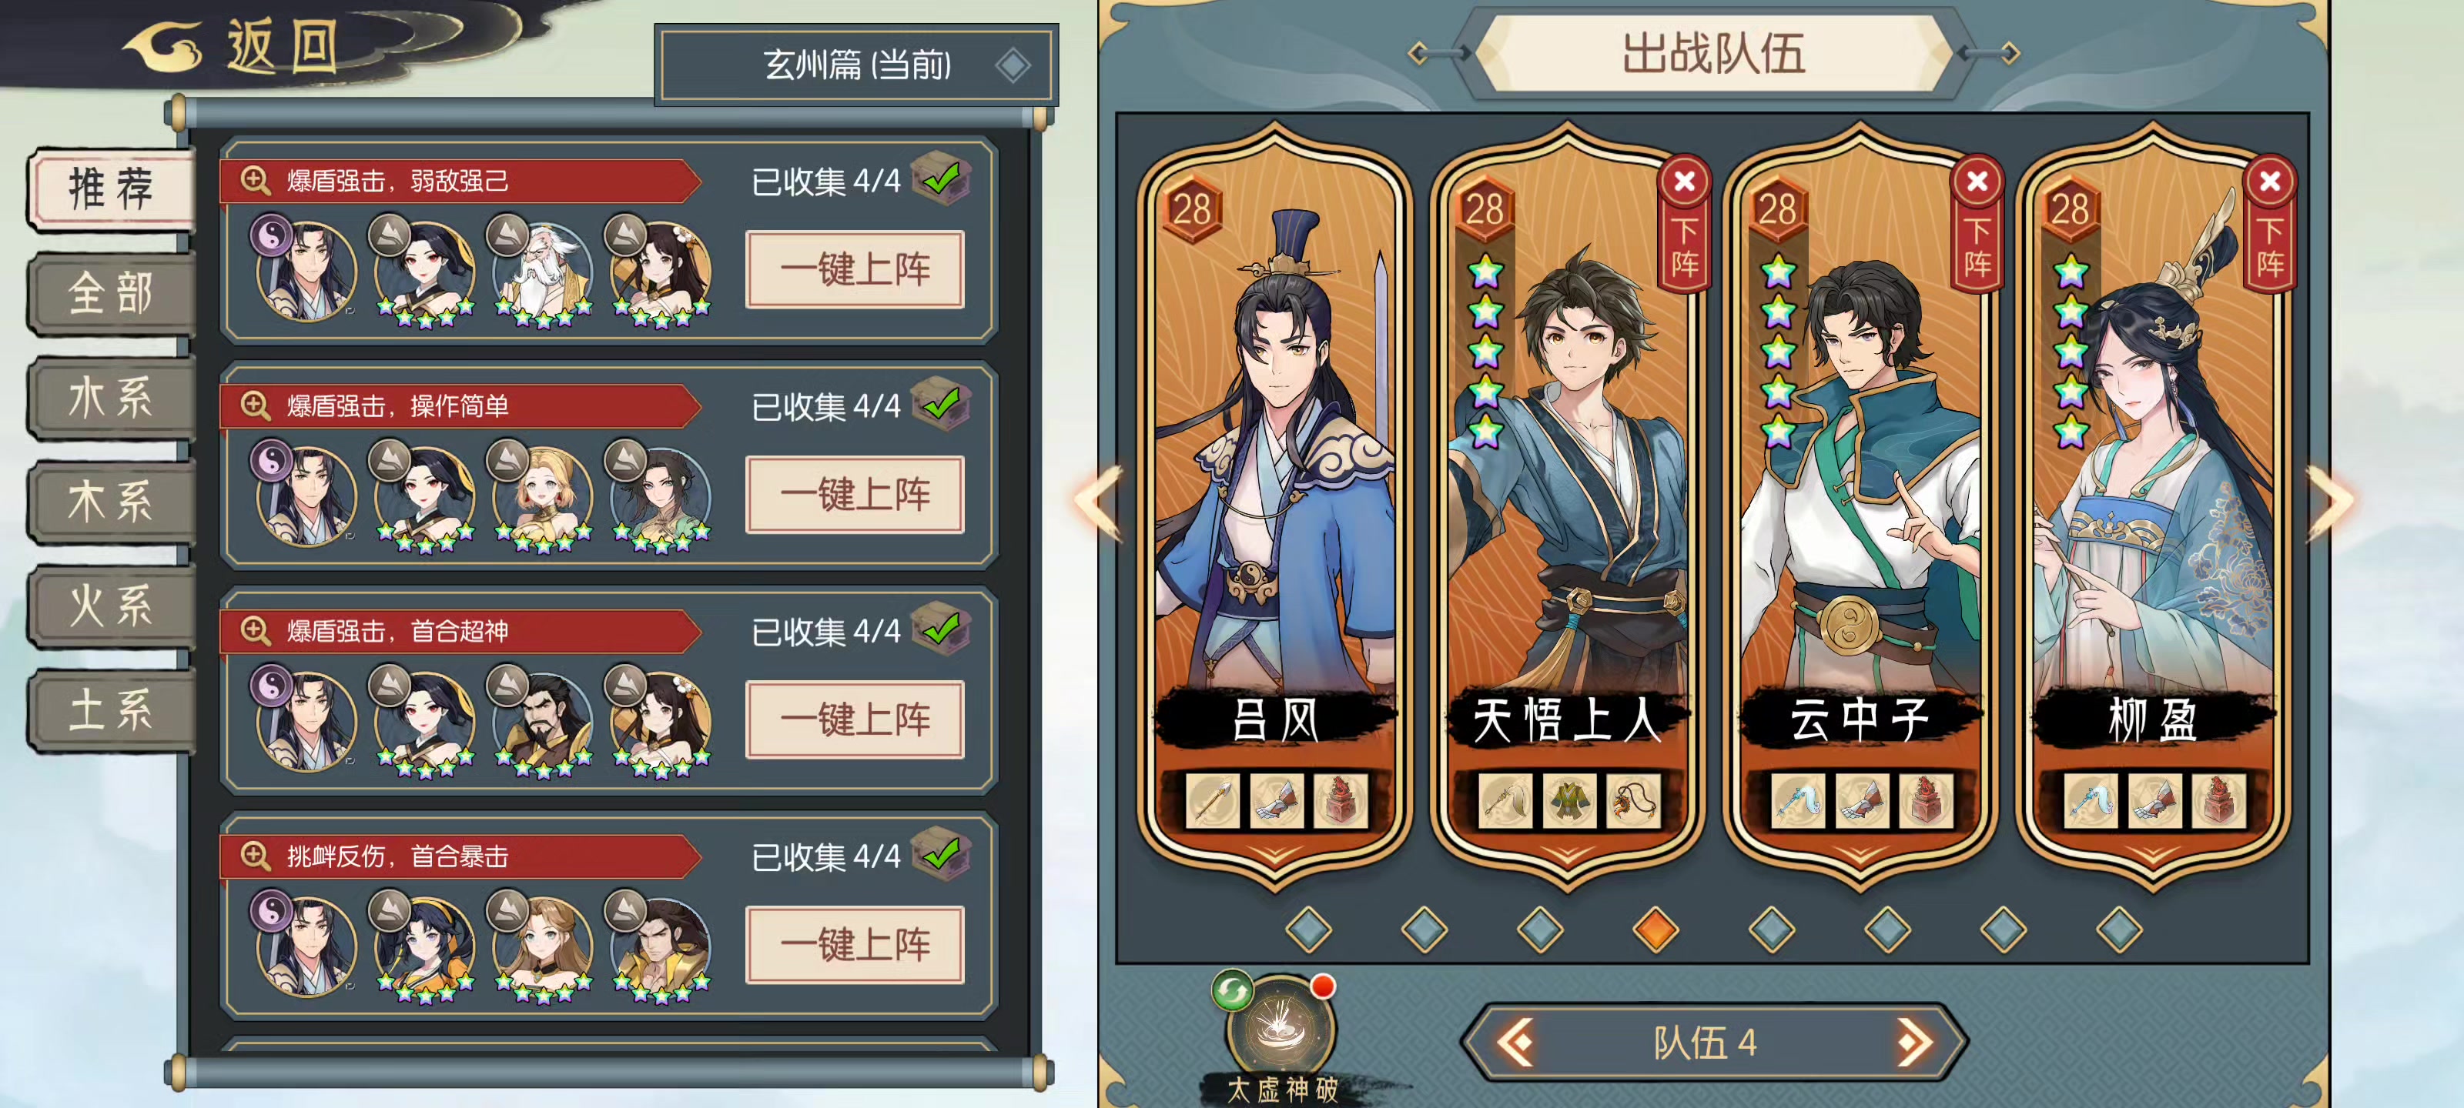Switch to previous team with left arrow
The image size is (2464, 1108).
(x=1517, y=1041)
